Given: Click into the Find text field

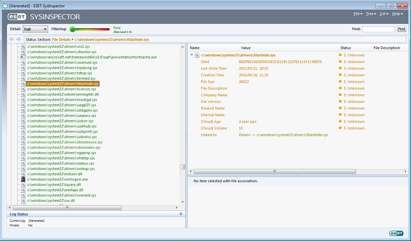Looking at the screenshot, I should coord(378,29).
